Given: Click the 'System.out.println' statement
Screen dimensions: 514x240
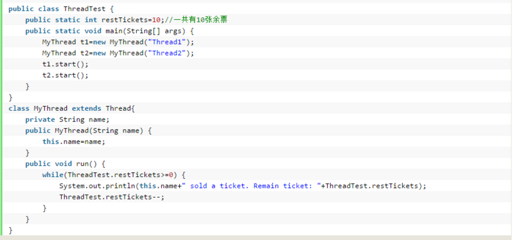Looking at the screenshot, I should point(243,186).
